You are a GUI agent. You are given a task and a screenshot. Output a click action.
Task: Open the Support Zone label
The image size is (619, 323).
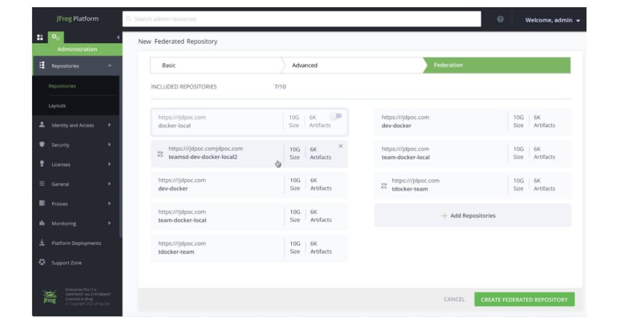67,263
